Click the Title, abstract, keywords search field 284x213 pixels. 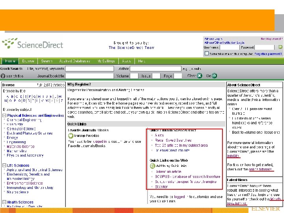tap(90, 69)
